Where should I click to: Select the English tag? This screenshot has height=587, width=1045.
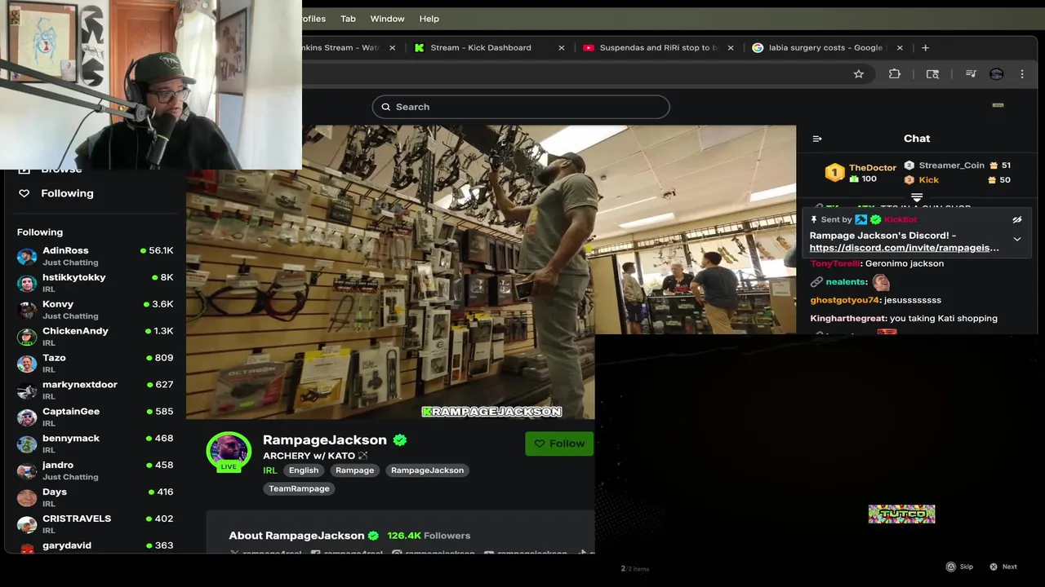click(x=304, y=470)
